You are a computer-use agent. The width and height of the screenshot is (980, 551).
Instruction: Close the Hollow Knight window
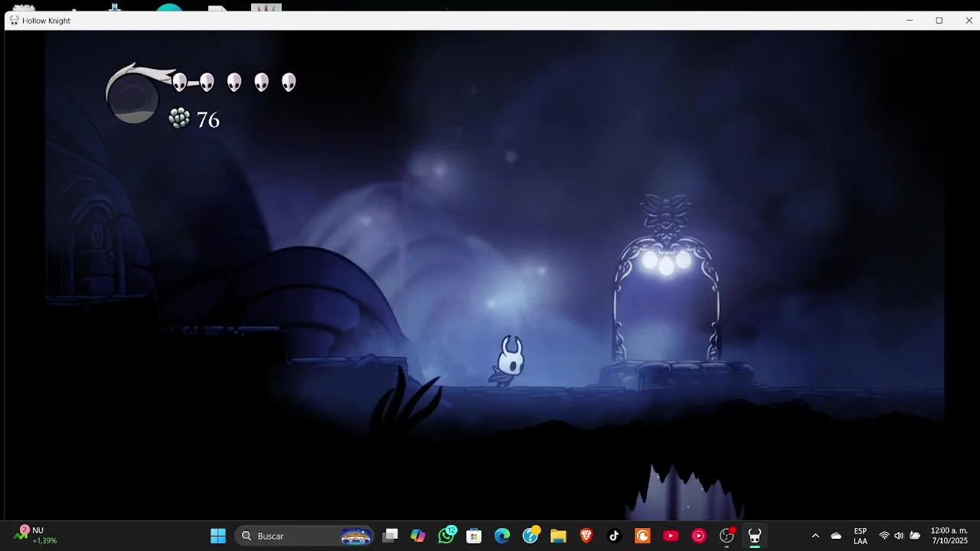pos(969,21)
